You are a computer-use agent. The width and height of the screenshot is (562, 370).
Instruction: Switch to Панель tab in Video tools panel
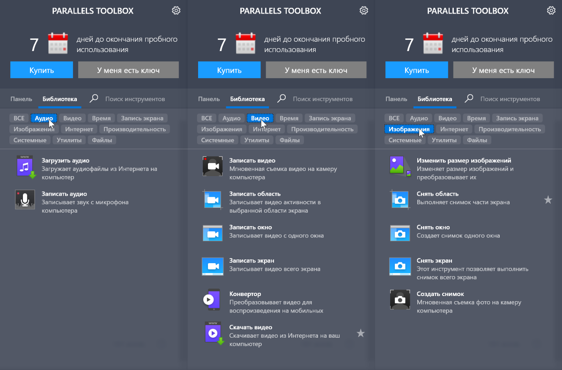(x=209, y=99)
